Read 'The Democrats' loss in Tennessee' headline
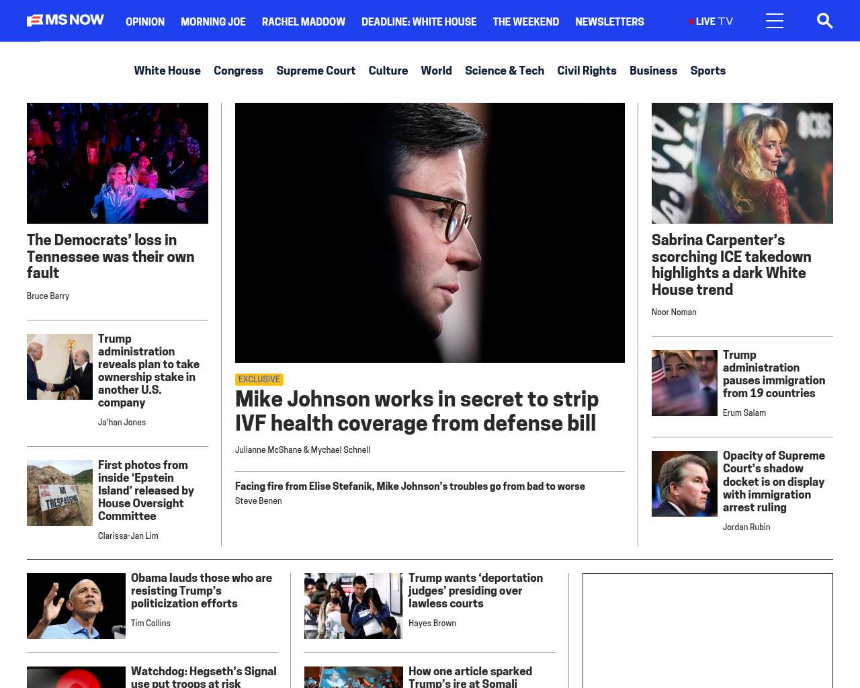 111,257
